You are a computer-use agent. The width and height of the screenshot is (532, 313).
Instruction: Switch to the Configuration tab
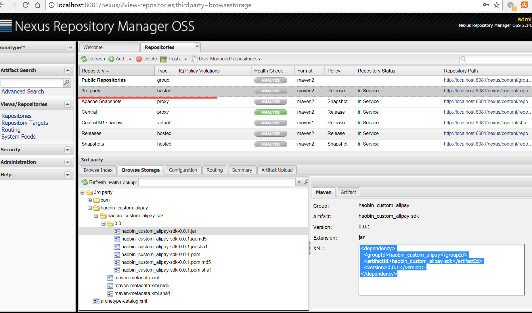coord(183,170)
